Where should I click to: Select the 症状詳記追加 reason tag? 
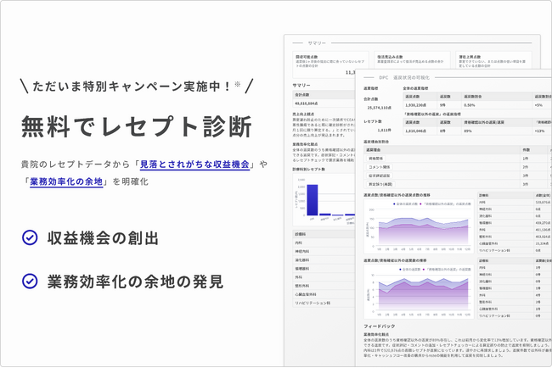[x=379, y=175]
